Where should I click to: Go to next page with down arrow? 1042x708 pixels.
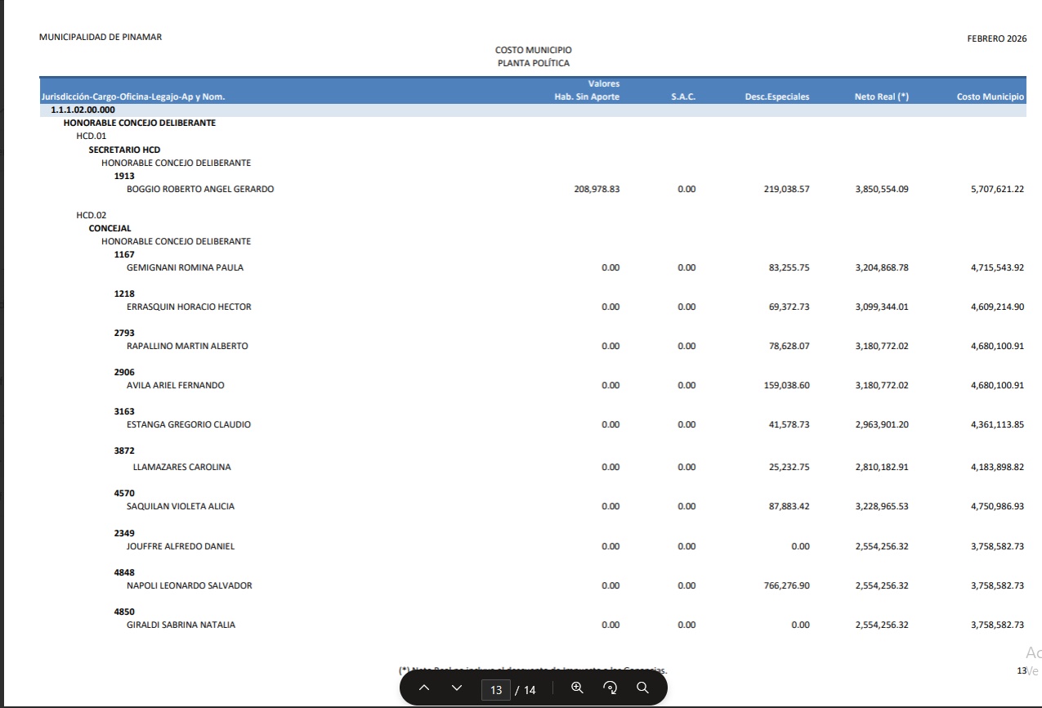tap(457, 688)
